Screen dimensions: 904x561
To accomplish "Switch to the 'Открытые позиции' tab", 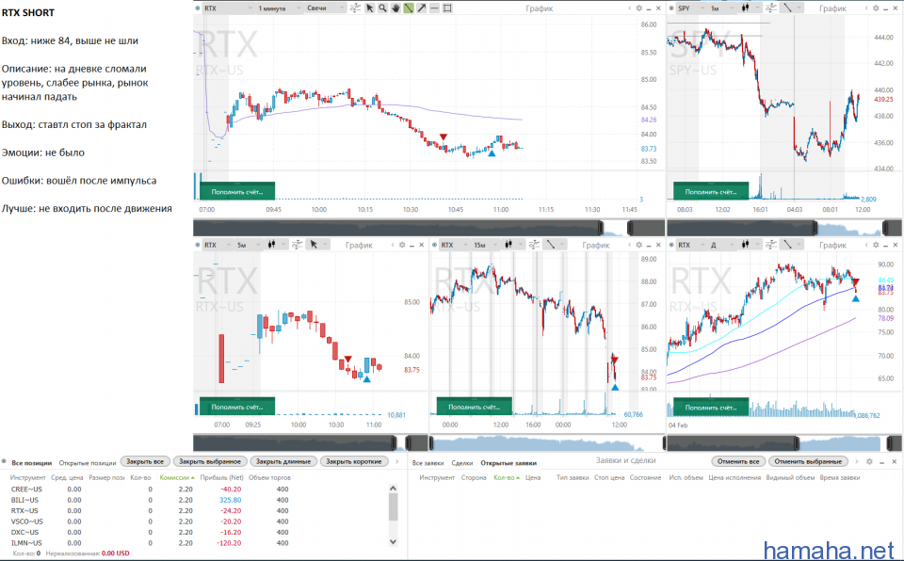I will tap(87, 463).
